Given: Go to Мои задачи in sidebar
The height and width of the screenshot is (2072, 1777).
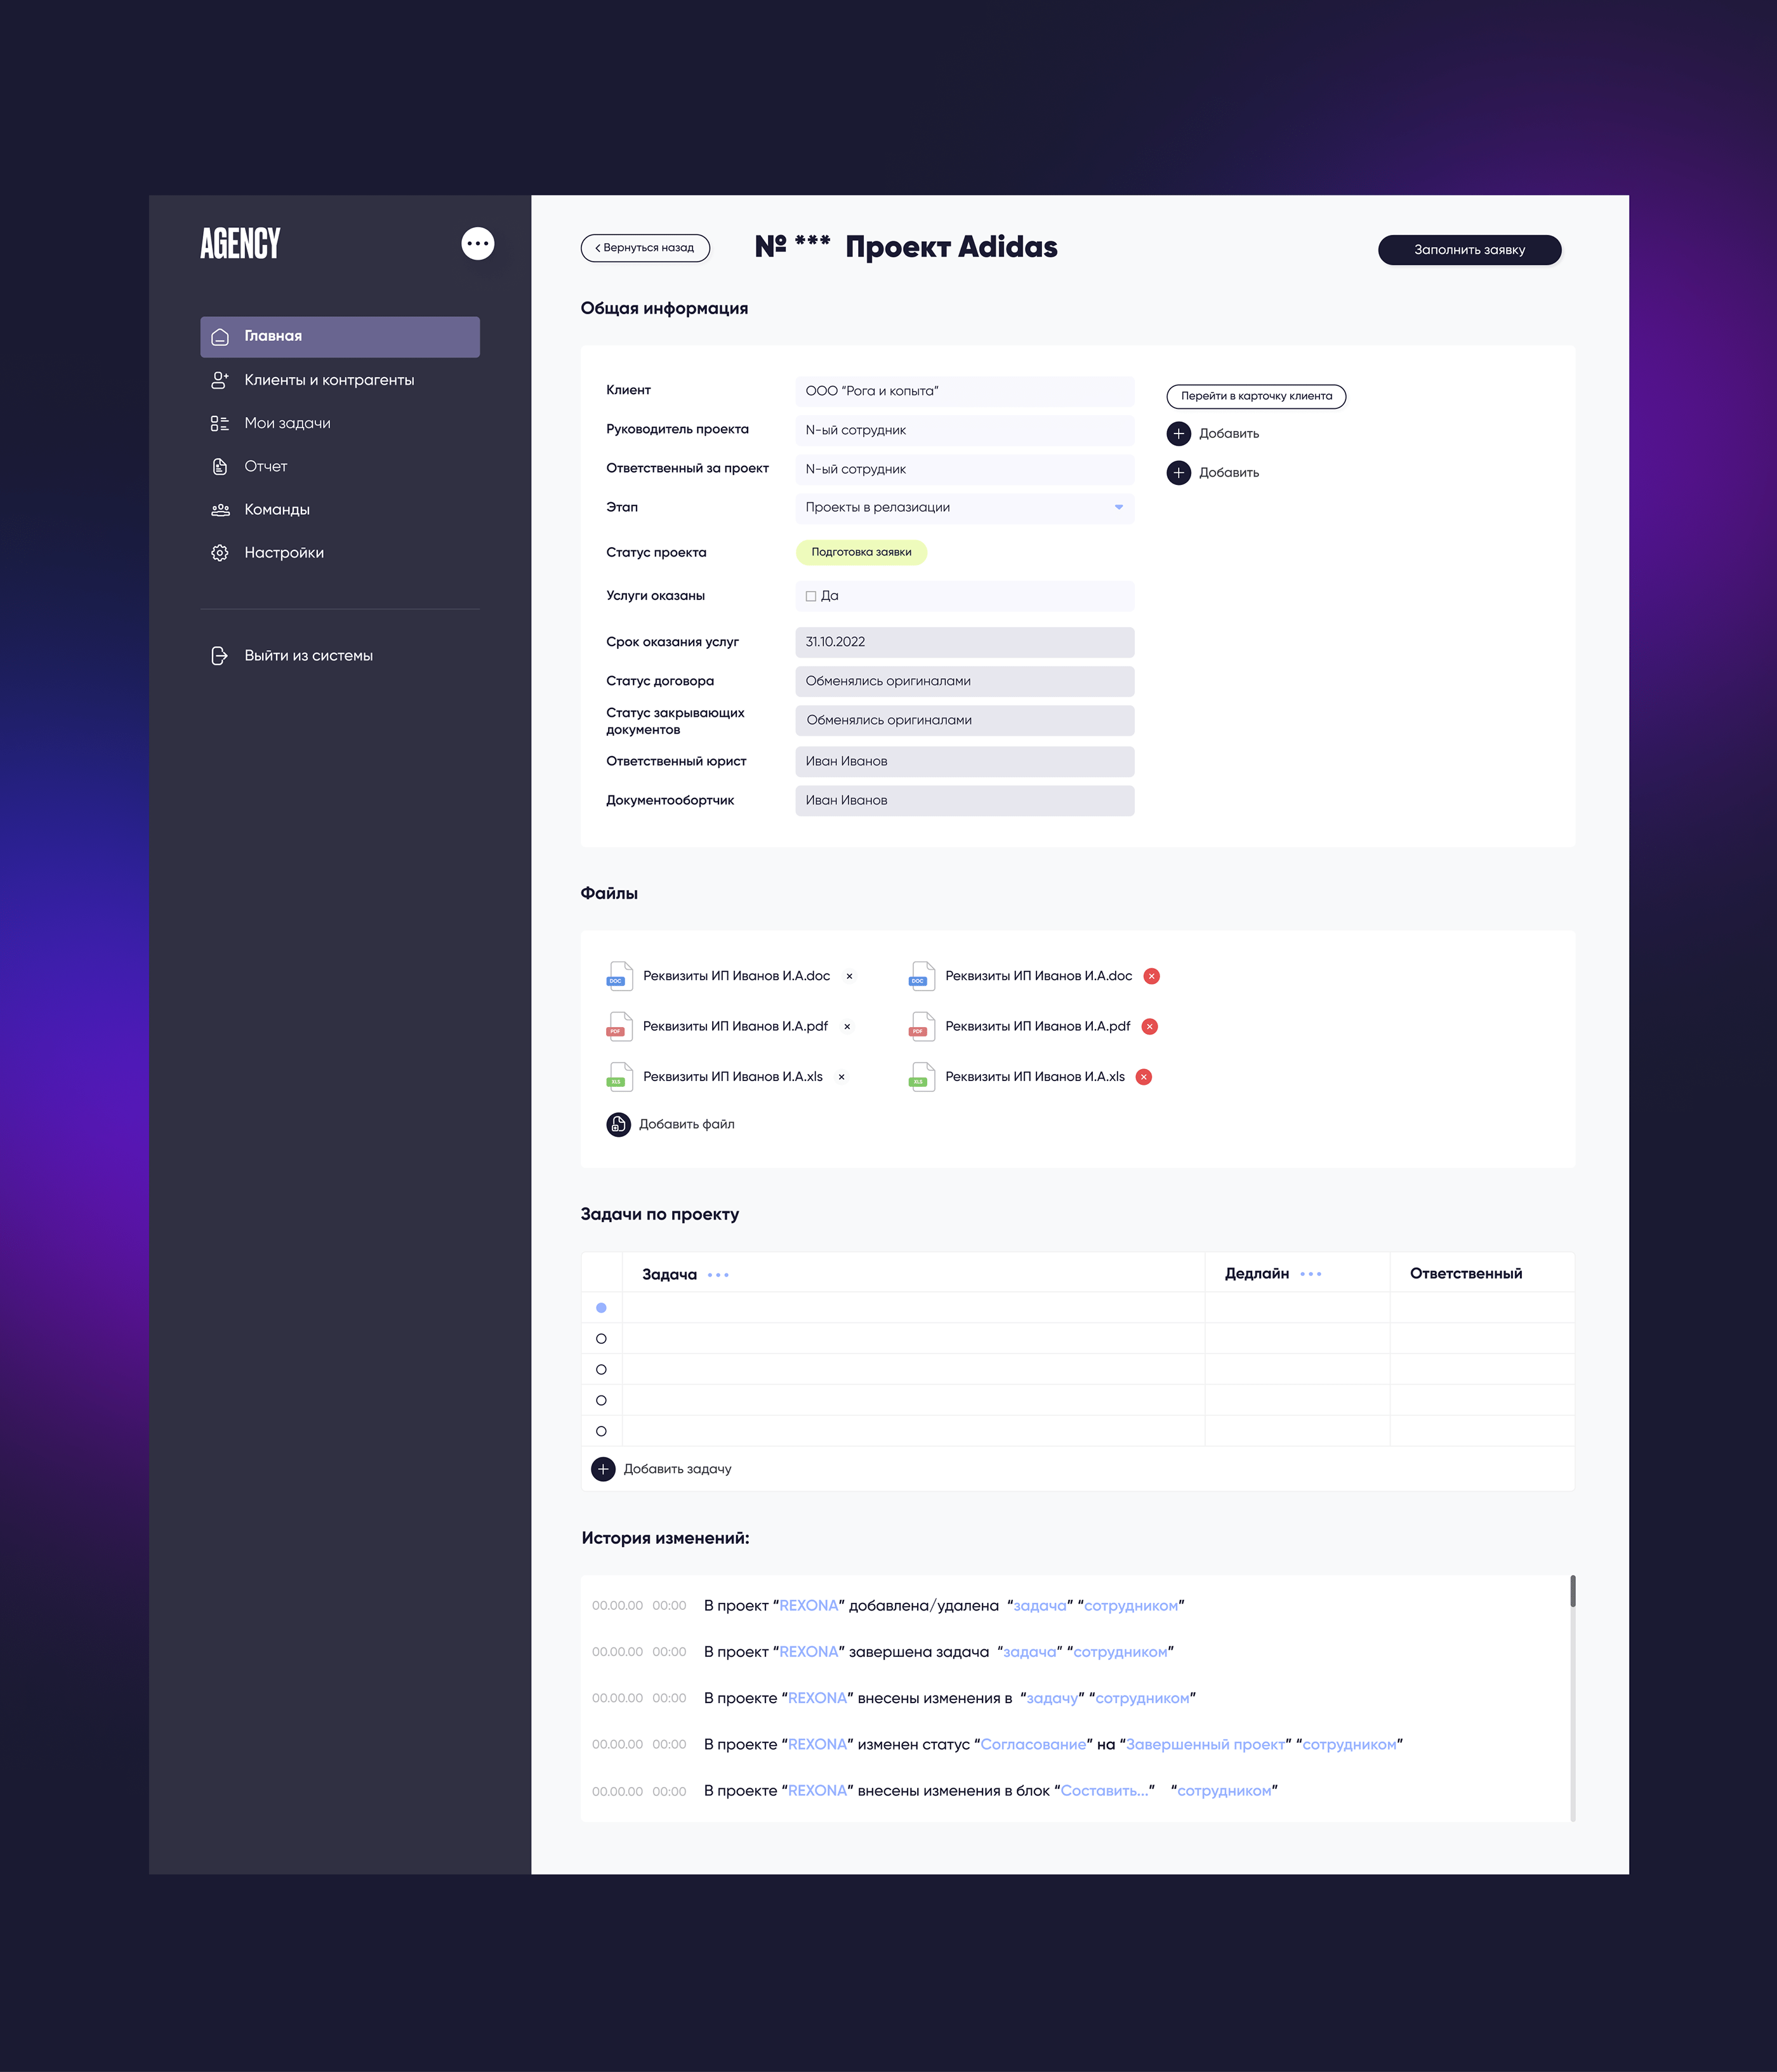Looking at the screenshot, I should pos(287,423).
